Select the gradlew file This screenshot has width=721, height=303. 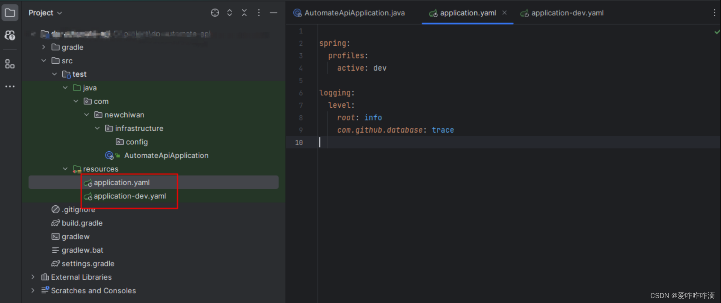(x=71, y=237)
